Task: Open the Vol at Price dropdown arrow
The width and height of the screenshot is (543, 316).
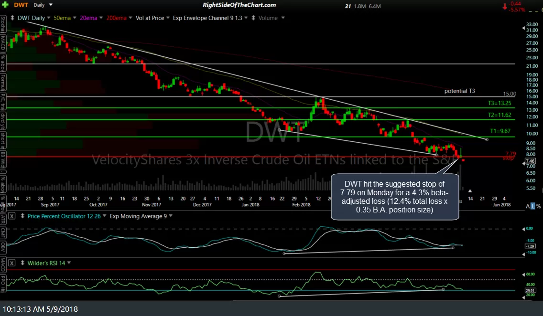Action: click(x=168, y=18)
